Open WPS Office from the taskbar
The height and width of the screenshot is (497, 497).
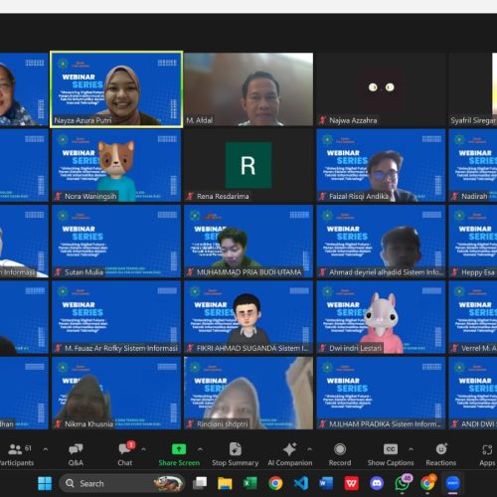pos(352,483)
